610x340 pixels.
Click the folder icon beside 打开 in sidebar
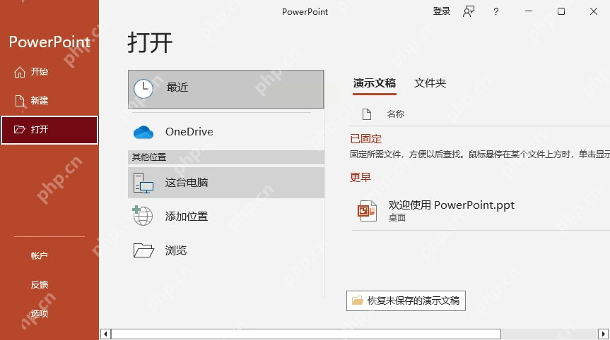point(20,129)
